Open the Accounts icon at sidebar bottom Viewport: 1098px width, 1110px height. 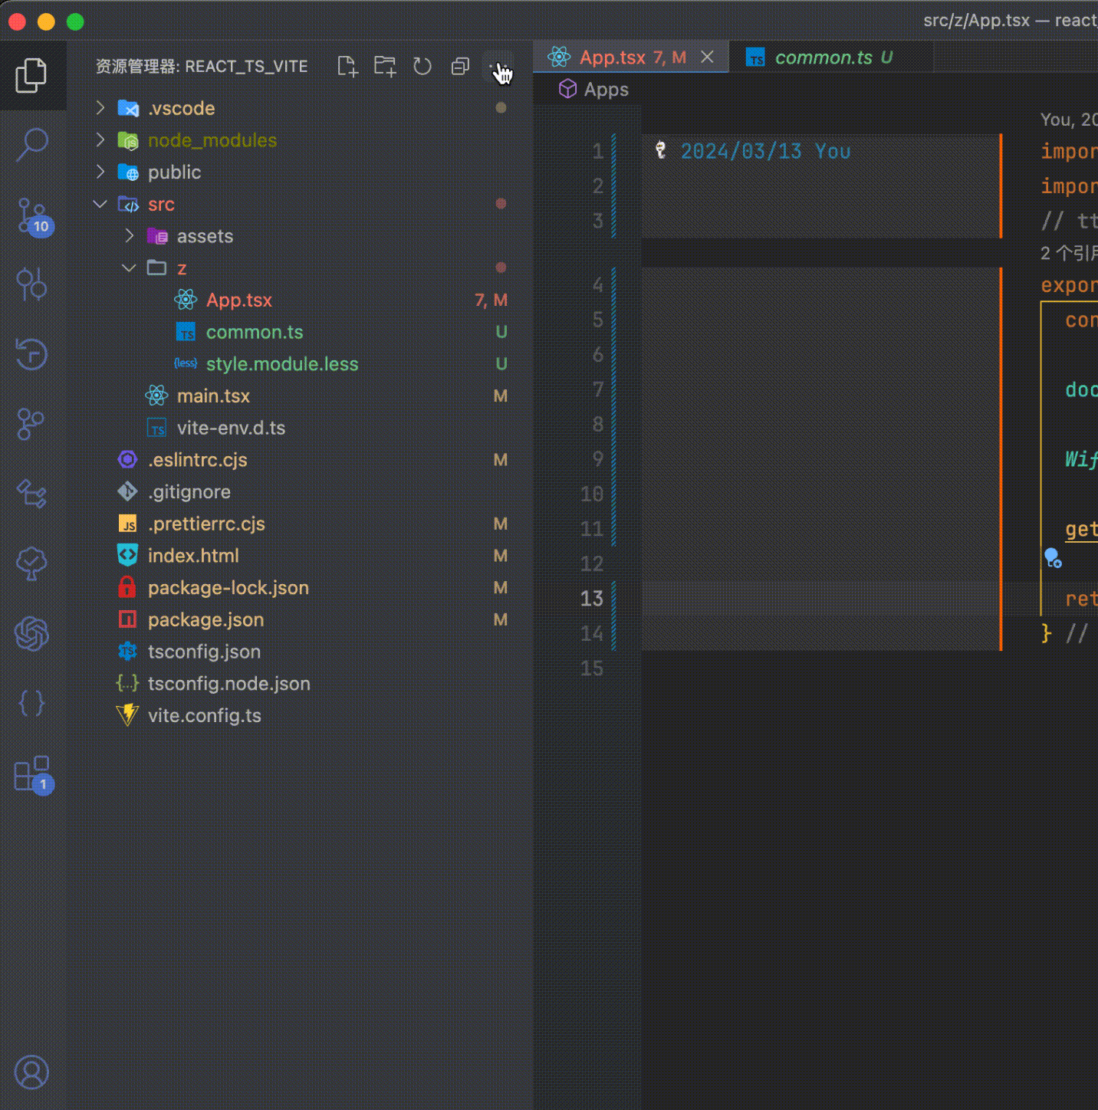[x=31, y=1072]
